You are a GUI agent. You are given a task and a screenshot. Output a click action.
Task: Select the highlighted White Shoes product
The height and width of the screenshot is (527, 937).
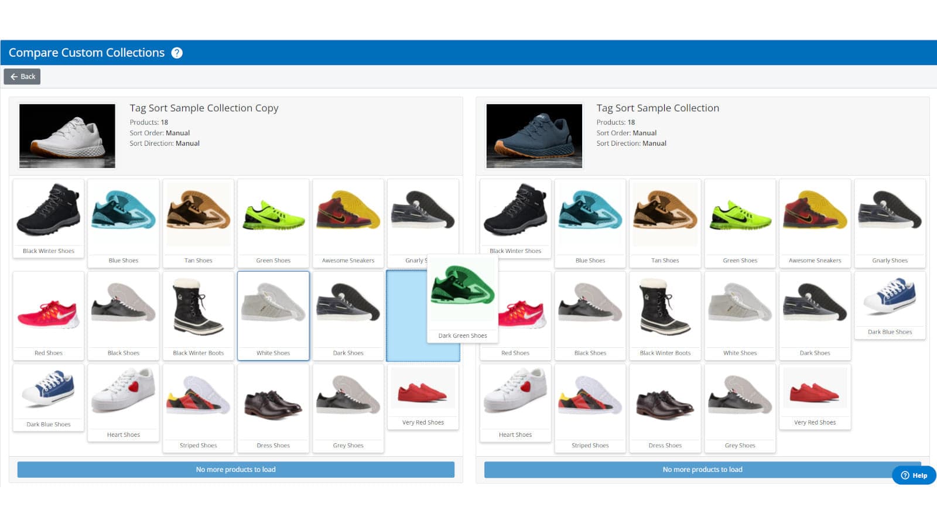(x=273, y=315)
